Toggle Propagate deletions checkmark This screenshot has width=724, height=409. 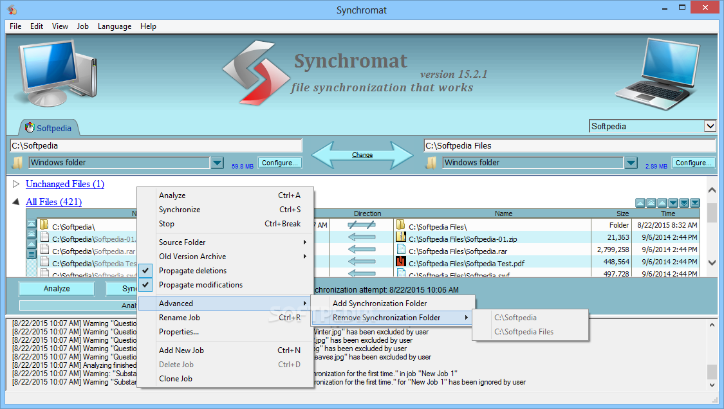(145, 271)
